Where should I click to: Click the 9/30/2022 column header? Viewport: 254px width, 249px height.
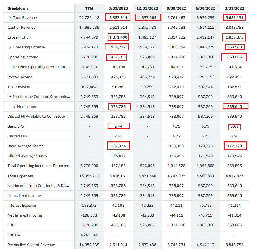[x=176, y=8]
